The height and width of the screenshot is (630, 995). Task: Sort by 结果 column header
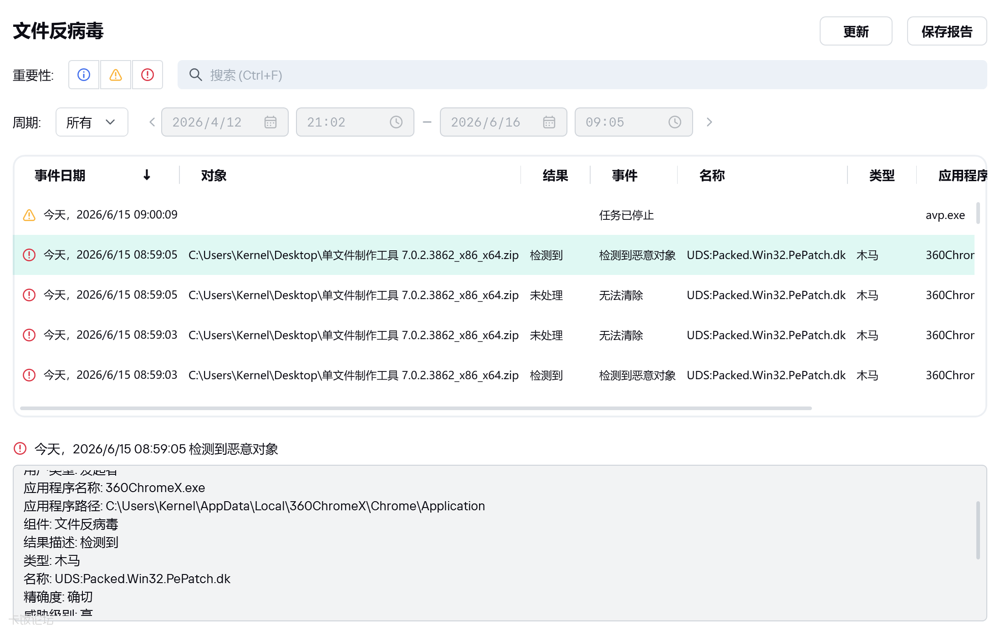[556, 175]
